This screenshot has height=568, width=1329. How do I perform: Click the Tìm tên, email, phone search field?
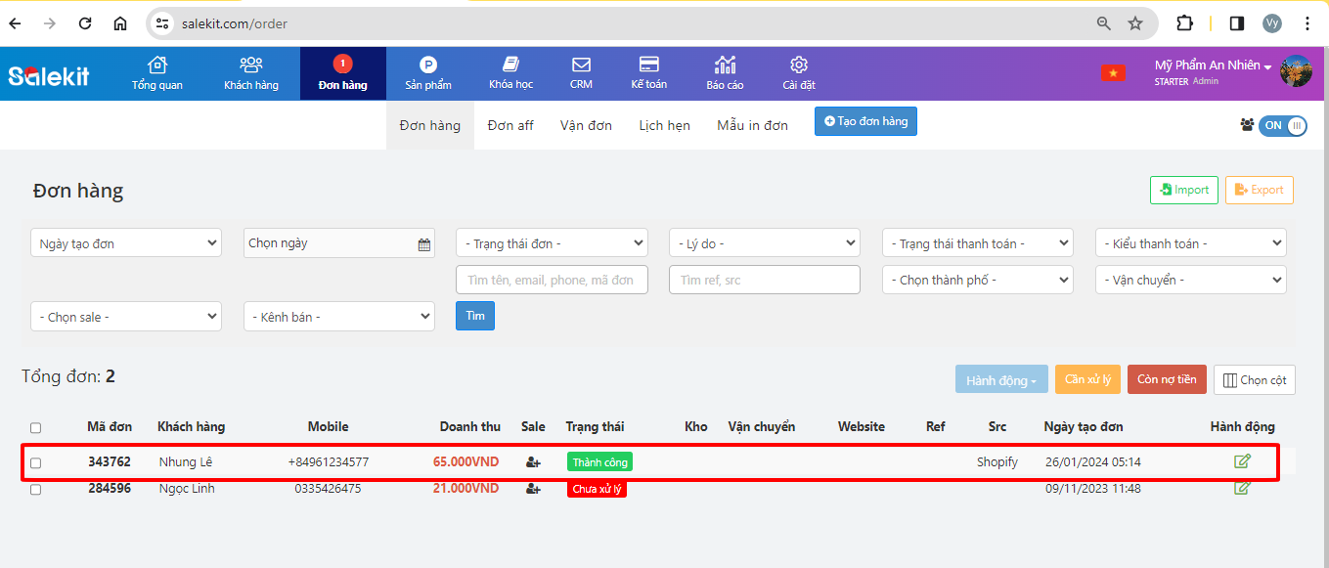(552, 280)
